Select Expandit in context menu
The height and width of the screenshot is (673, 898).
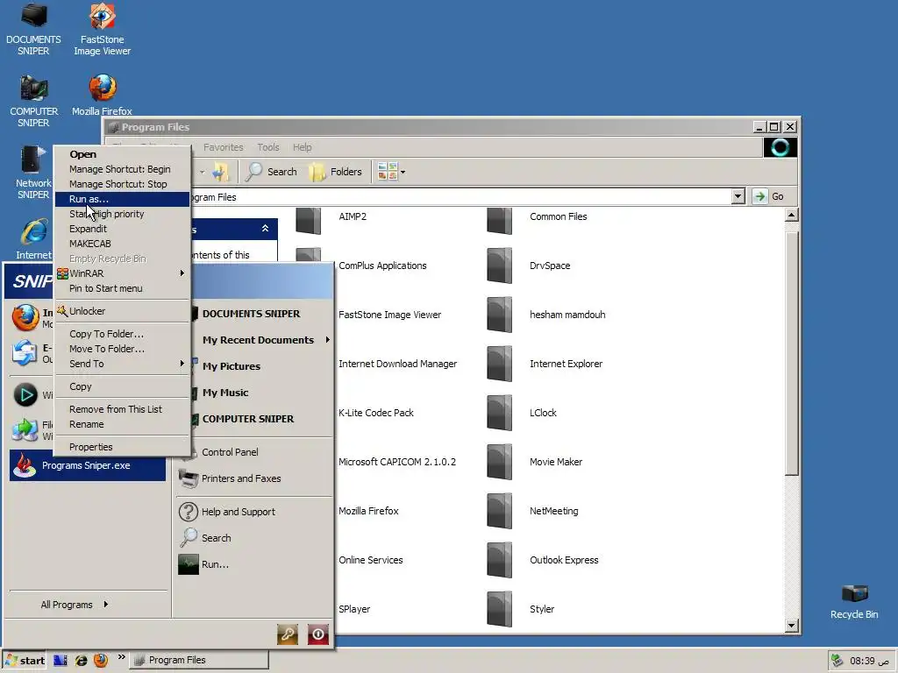[x=122, y=229]
